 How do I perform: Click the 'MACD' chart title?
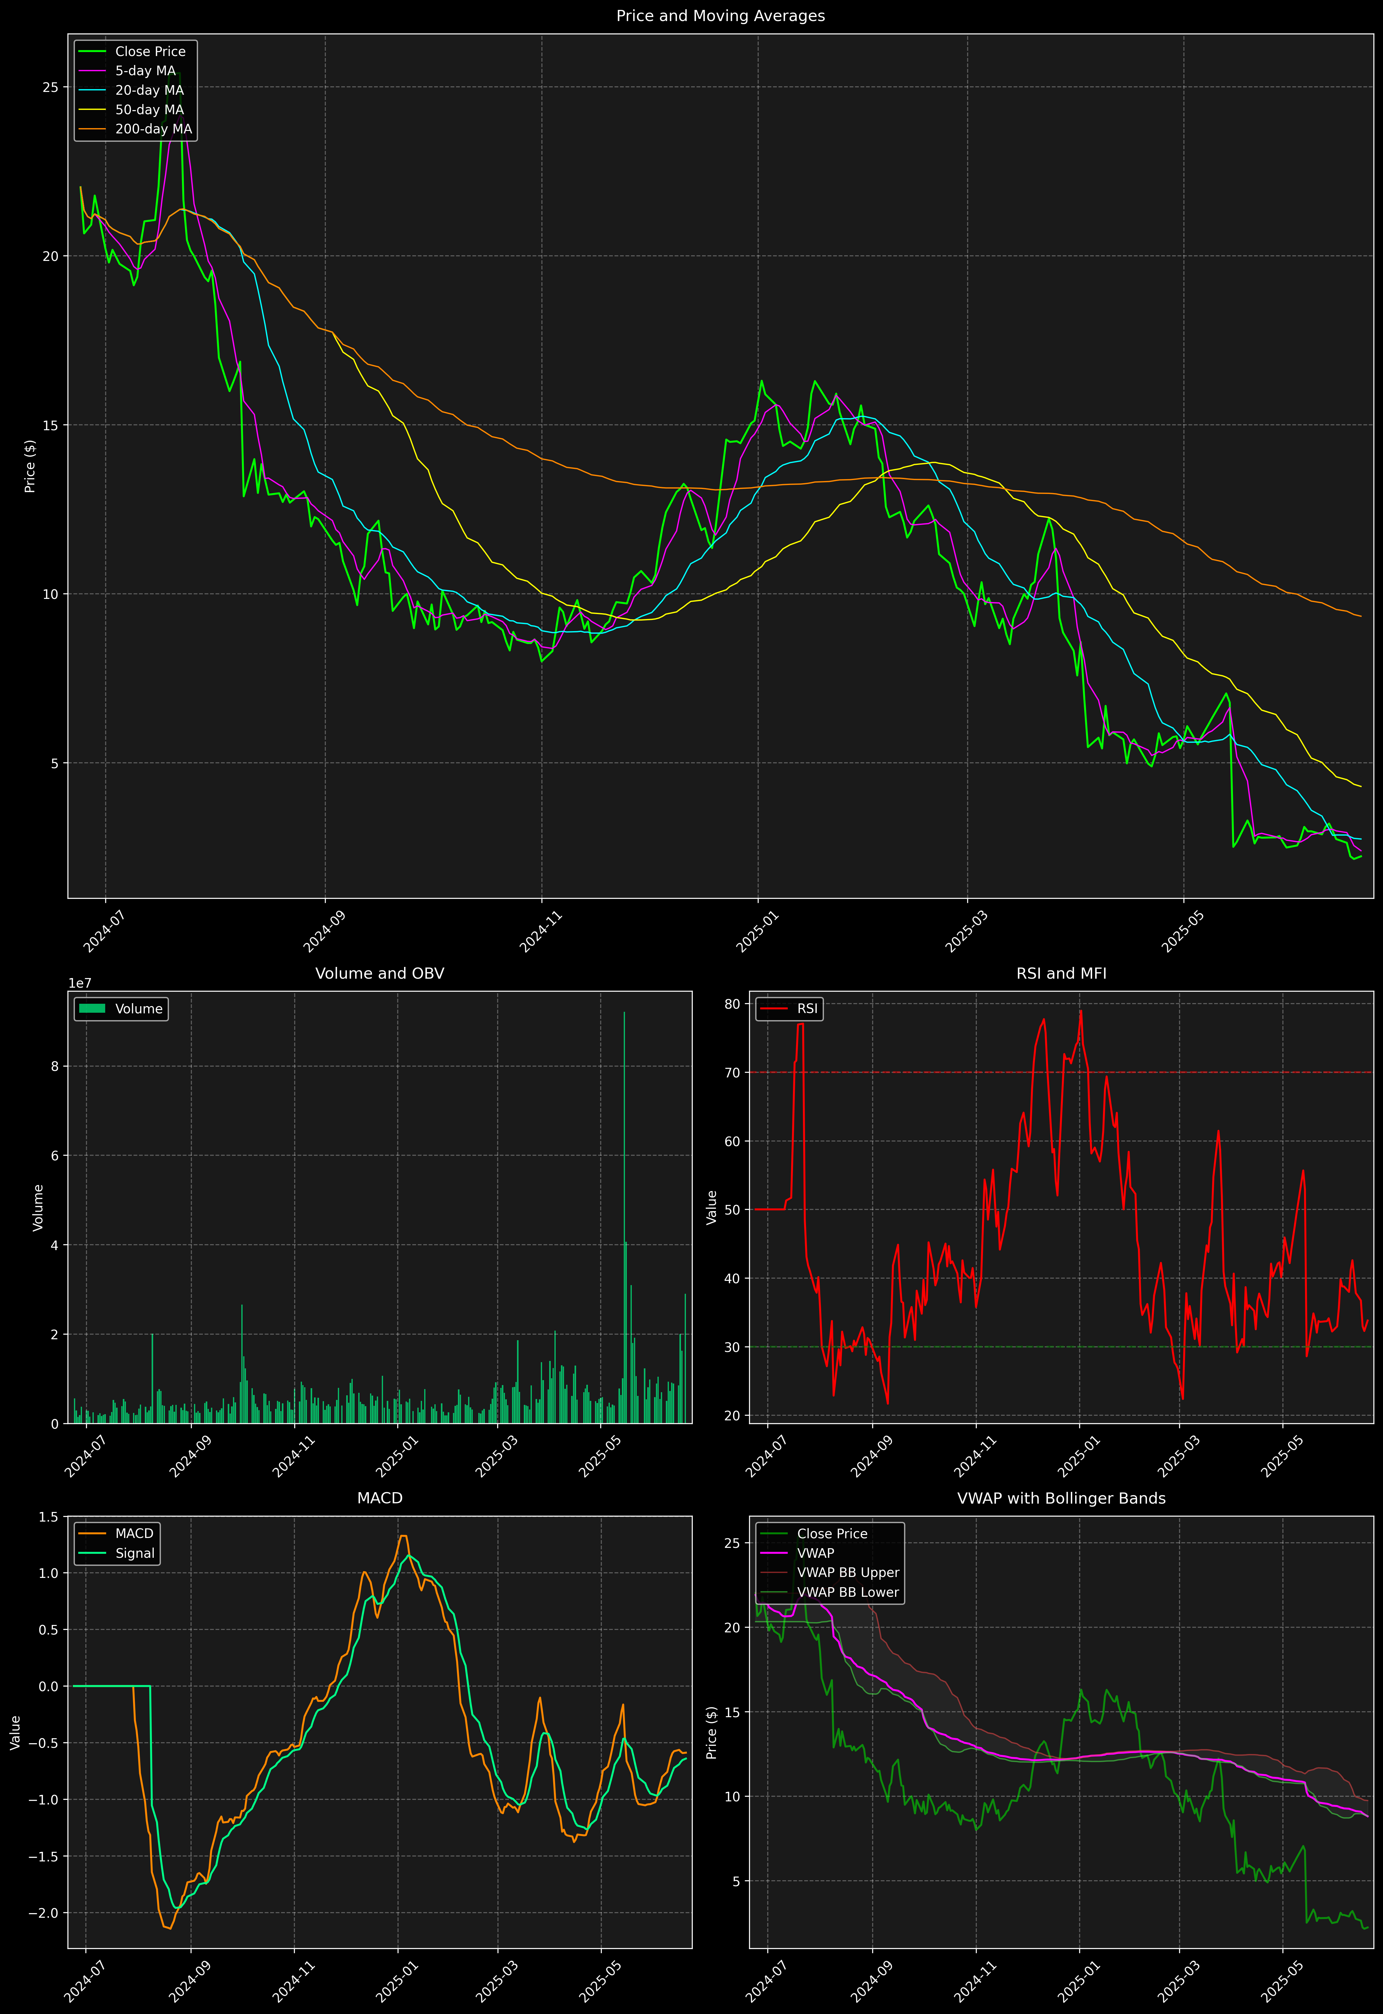(x=380, y=1498)
